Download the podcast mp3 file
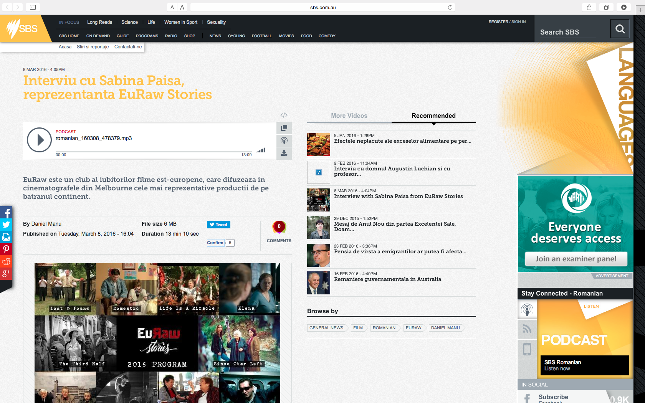Viewport: 645px width, 403px height. coord(284,153)
